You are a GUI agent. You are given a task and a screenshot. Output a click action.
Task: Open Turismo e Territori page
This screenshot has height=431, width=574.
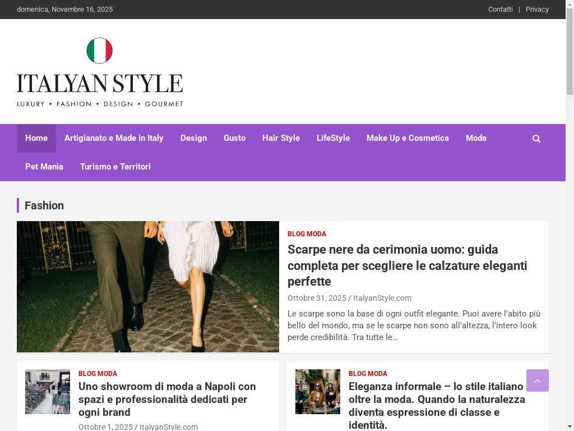coord(115,167)
